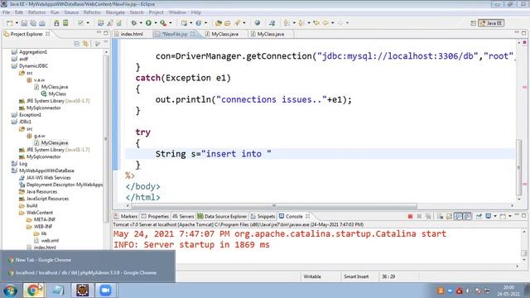Screen dimensions: 530x298
Task: Switch to the Servers tab
Action: pos(183,216)
